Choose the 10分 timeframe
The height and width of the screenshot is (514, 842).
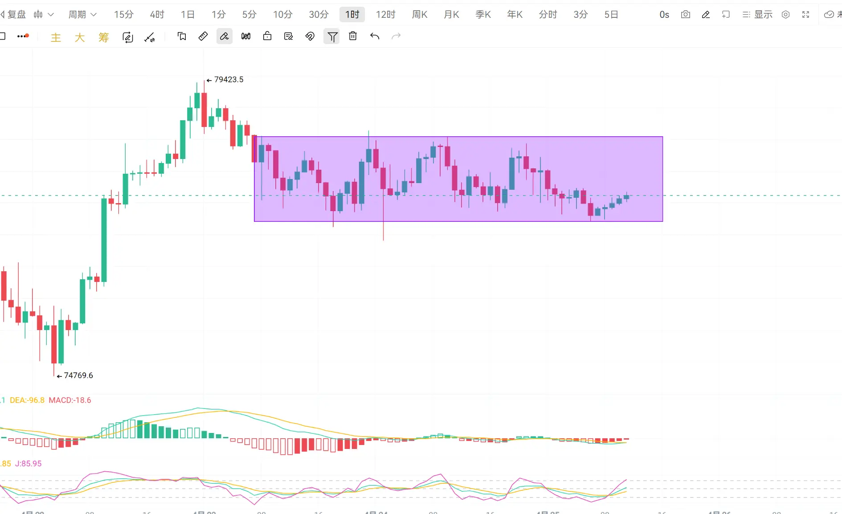(x=282, y=15)
